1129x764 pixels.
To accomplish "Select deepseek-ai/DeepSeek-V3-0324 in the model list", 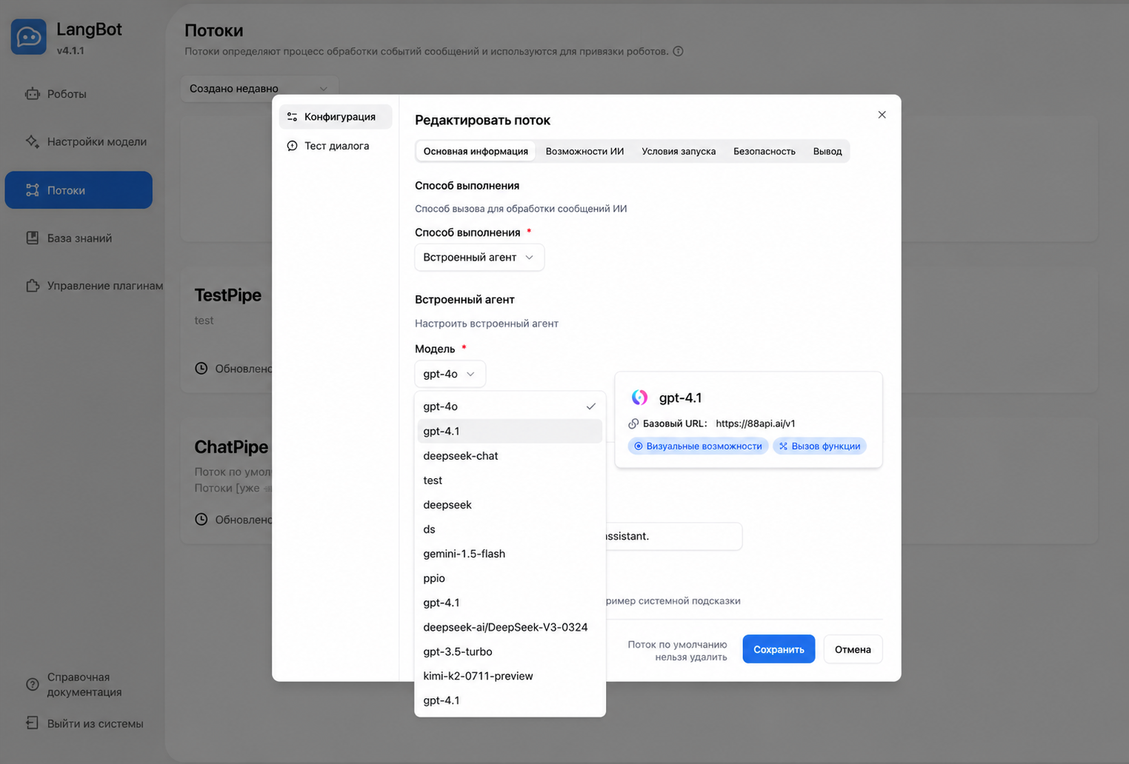I will click(510, 626).
